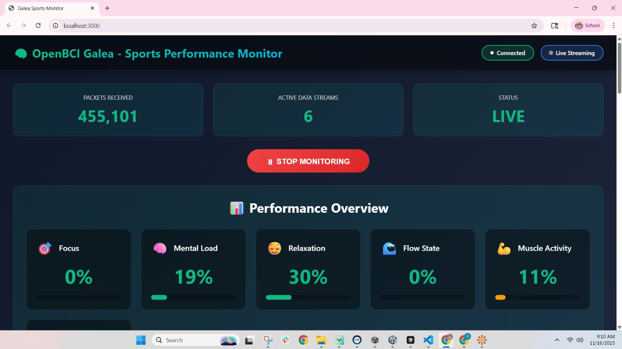Image resolution: width=622 pixels, height=349 pixels.
Task: Click the Performance Overview bar chart icon
Action: click(x=236, y=208)
